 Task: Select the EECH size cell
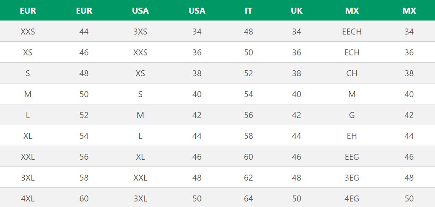click(x=352, y=32)
